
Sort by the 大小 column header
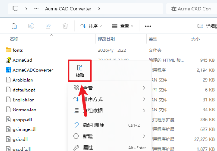pos(195,39)
